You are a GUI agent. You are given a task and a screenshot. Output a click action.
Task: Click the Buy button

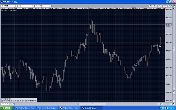pyautogui.click(x=160, y=6)
